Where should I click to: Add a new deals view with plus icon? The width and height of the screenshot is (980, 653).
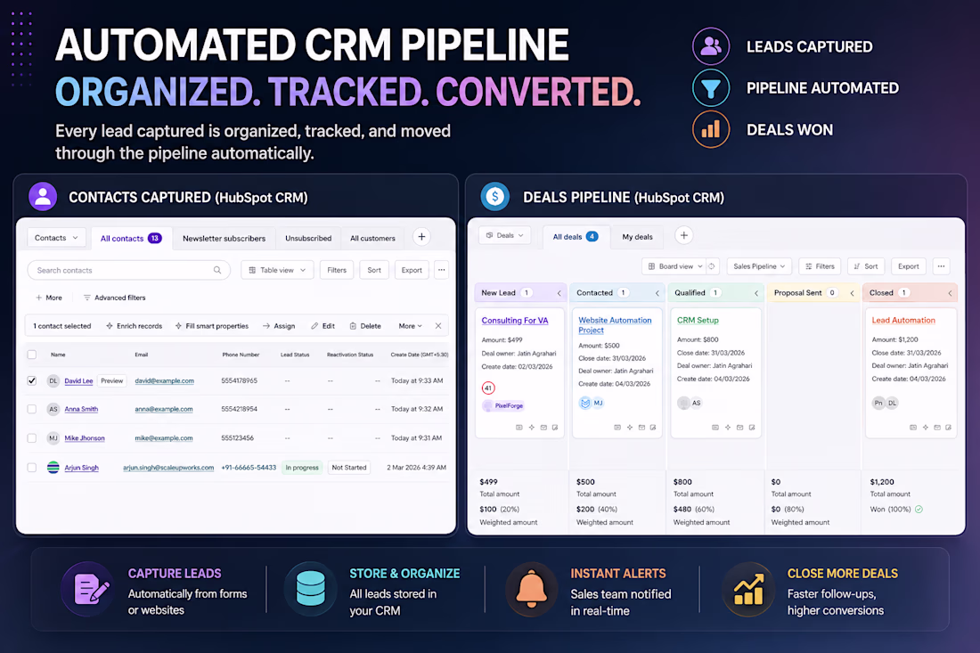(683, 235)
